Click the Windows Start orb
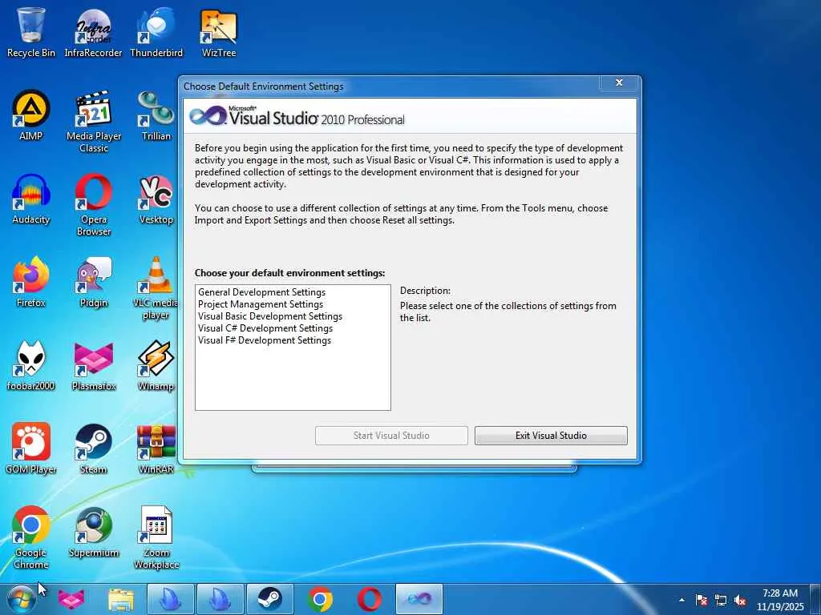 pyautogui.click(x=22, y=599)
